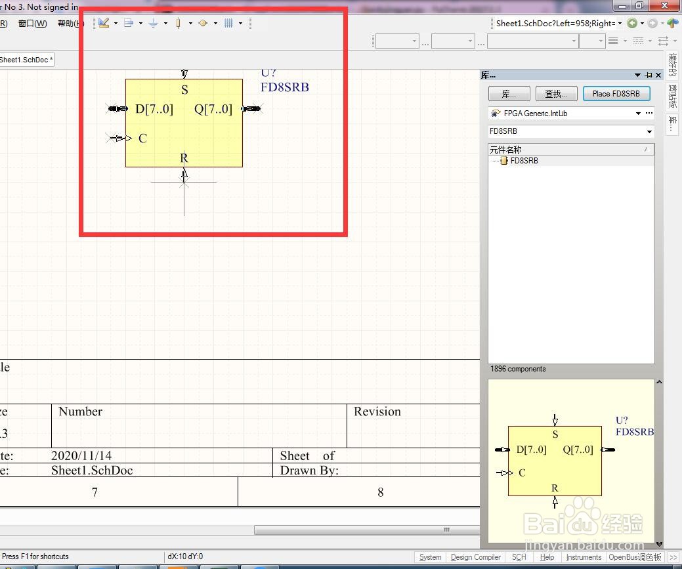Image resolution: width=682 pixels, height=569 pixels.
Task: Click the status bar >> expand button
Action: tap(673, 557)
